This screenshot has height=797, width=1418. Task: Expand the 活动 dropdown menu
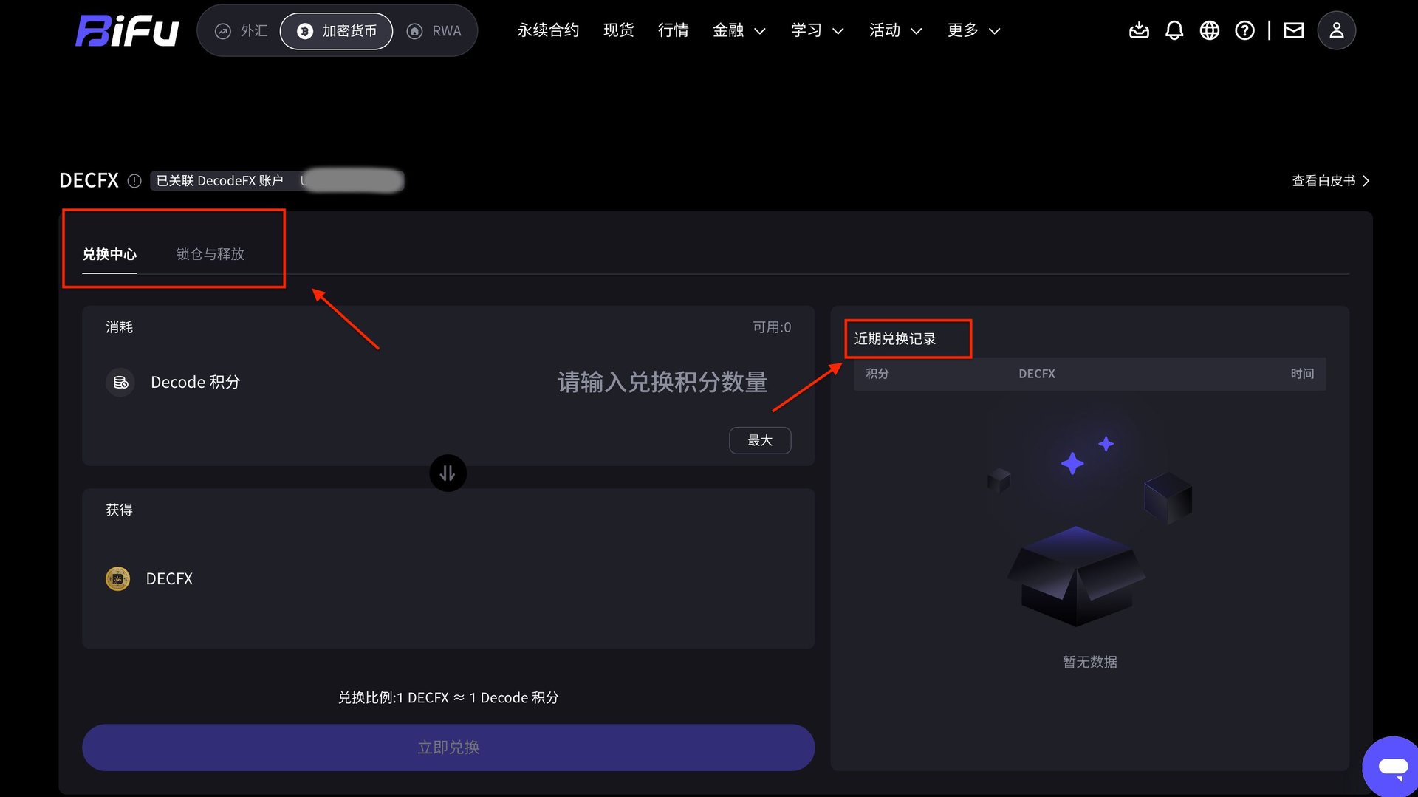(896, 31)
